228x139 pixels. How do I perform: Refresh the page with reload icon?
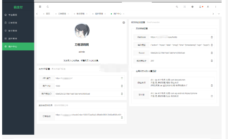[48, 7]
